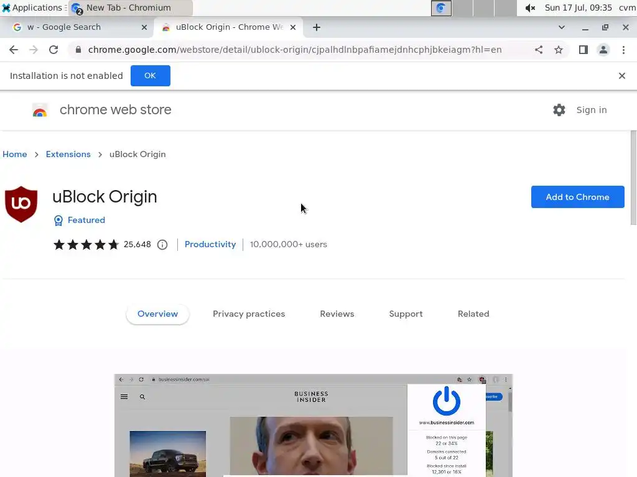
Task: Select the uBlock Origin browser tab
Action: tap(228, 27)
